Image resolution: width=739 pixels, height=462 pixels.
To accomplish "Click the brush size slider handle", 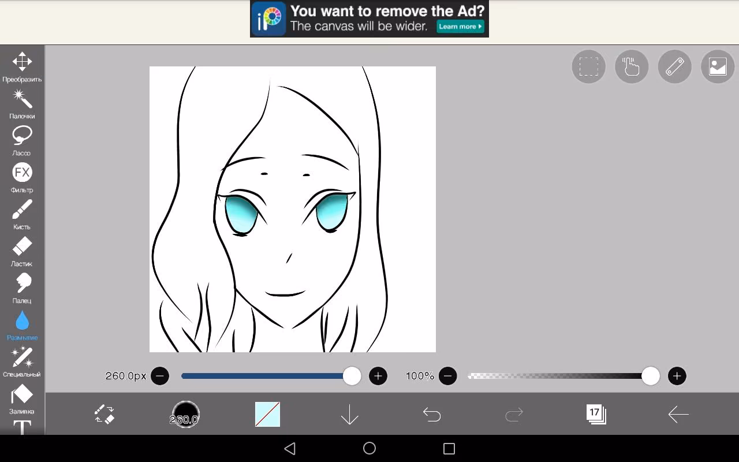I will 352,376.
